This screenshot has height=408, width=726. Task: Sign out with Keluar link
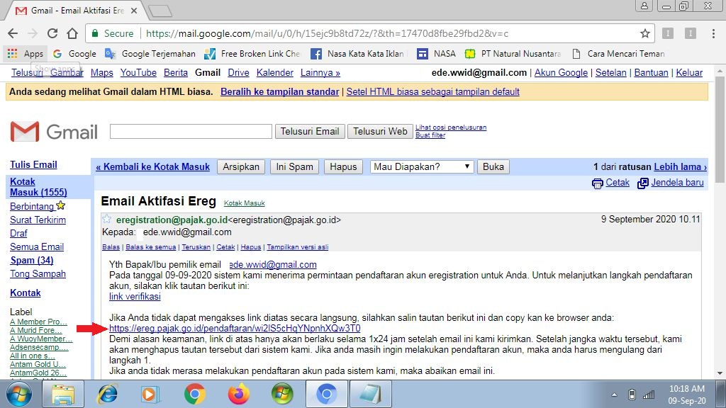689,73
